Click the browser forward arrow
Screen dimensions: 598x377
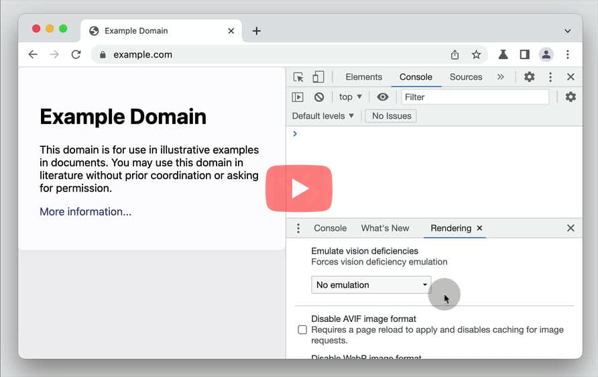point(54,54)
